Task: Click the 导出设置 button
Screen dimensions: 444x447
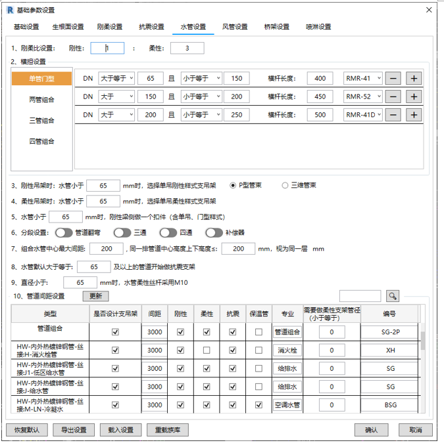Action: pos(74,430)
